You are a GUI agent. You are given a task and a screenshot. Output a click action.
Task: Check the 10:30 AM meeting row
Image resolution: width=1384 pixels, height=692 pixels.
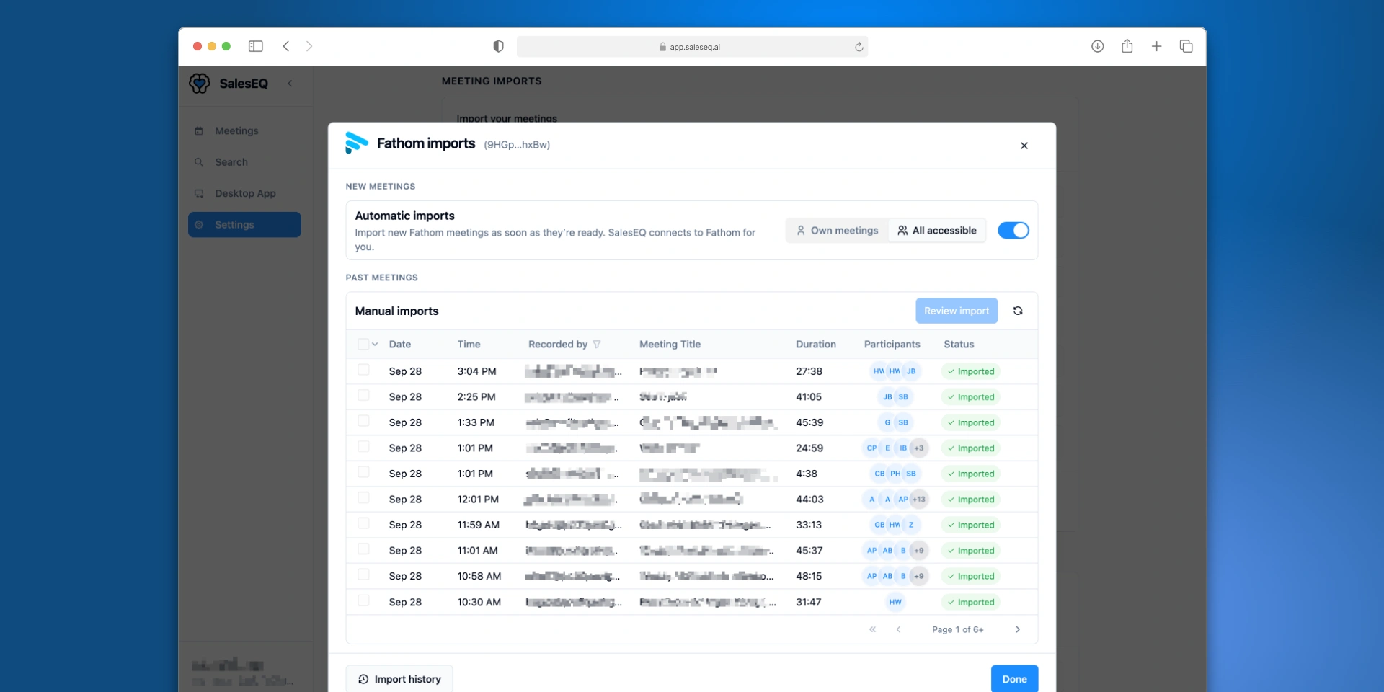pyautogui.click(x=363, y=600)
